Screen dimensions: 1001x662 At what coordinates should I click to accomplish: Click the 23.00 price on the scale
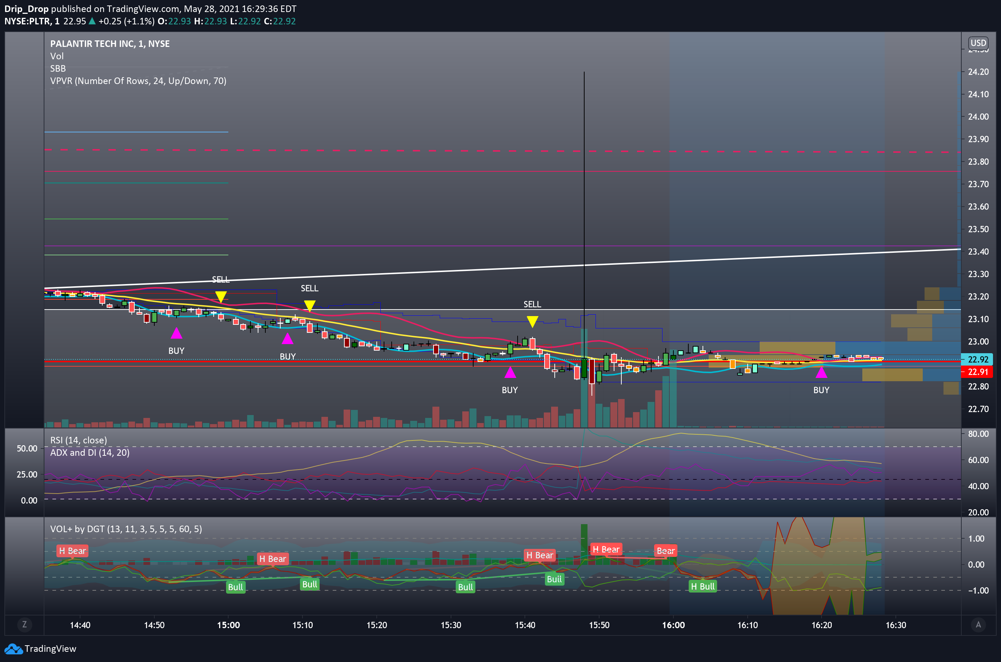pos(978,342)
